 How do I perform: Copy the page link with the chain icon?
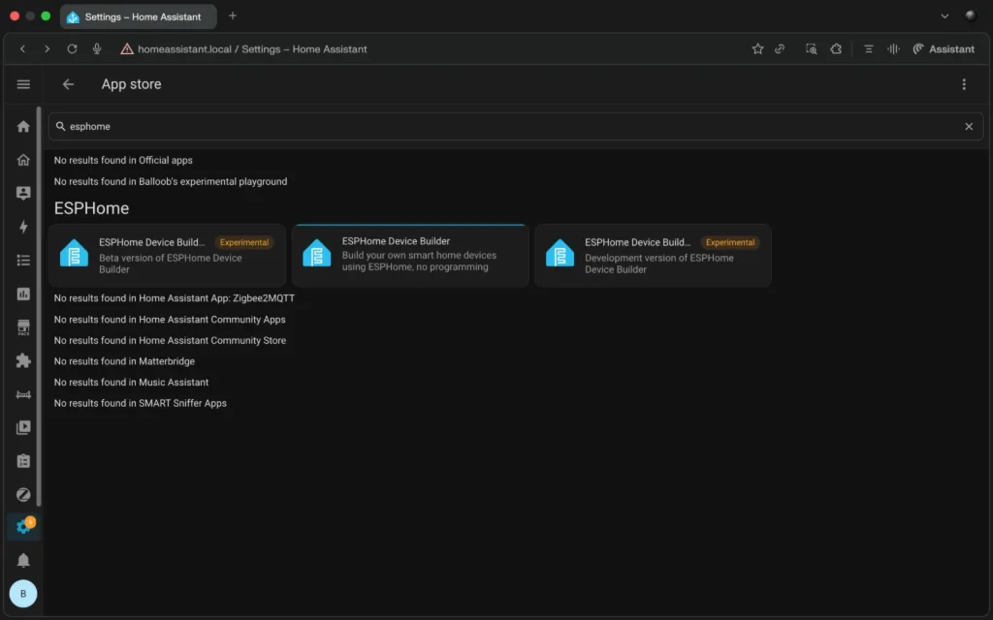(x=780, y=48)
